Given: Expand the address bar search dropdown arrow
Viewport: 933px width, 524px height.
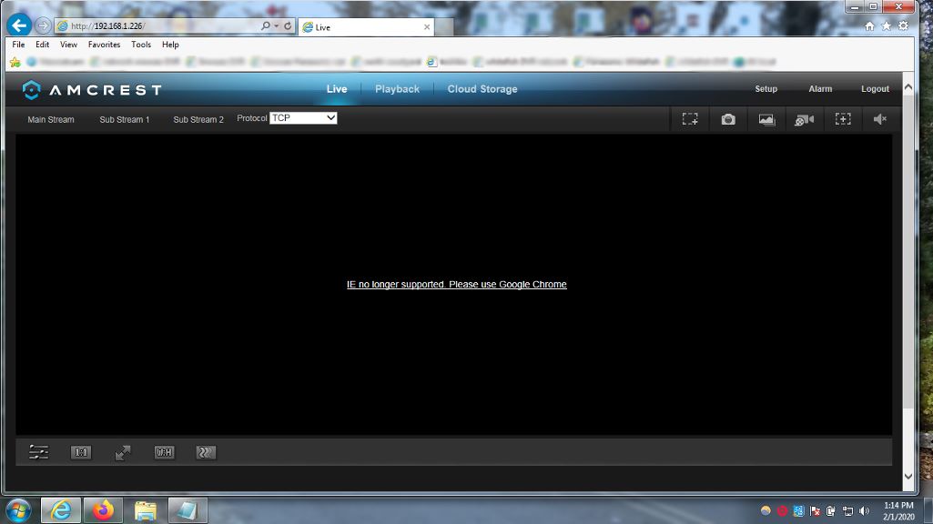Looking at the screenshot, I should 276,25.
